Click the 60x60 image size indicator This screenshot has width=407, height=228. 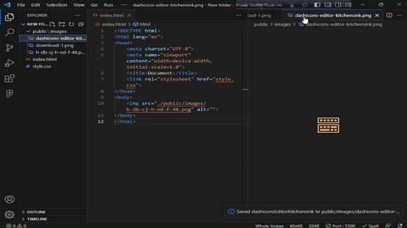[x=296, y=225]
